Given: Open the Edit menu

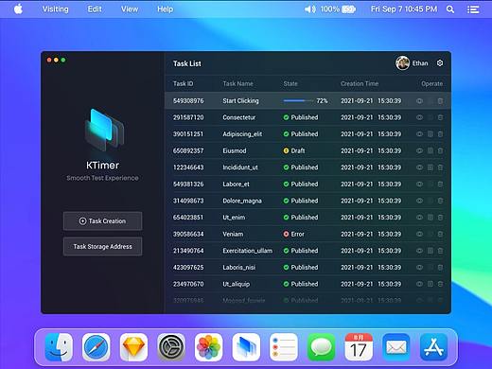Looking at the screenshot, I should coord(95,9).
